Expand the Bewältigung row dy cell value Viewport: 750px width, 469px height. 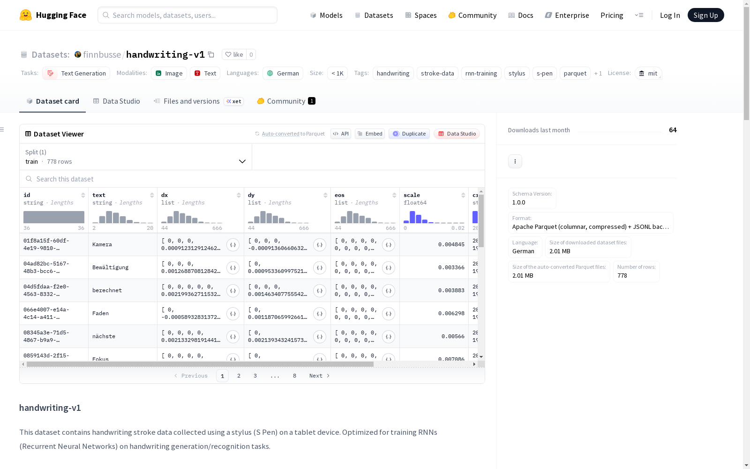[320, 268]
